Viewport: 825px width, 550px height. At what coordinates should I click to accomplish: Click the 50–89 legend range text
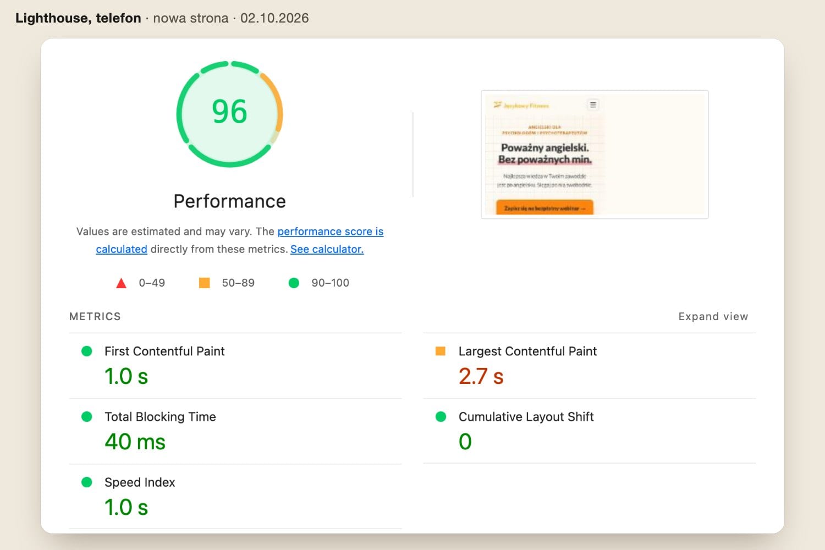point(238,283)
